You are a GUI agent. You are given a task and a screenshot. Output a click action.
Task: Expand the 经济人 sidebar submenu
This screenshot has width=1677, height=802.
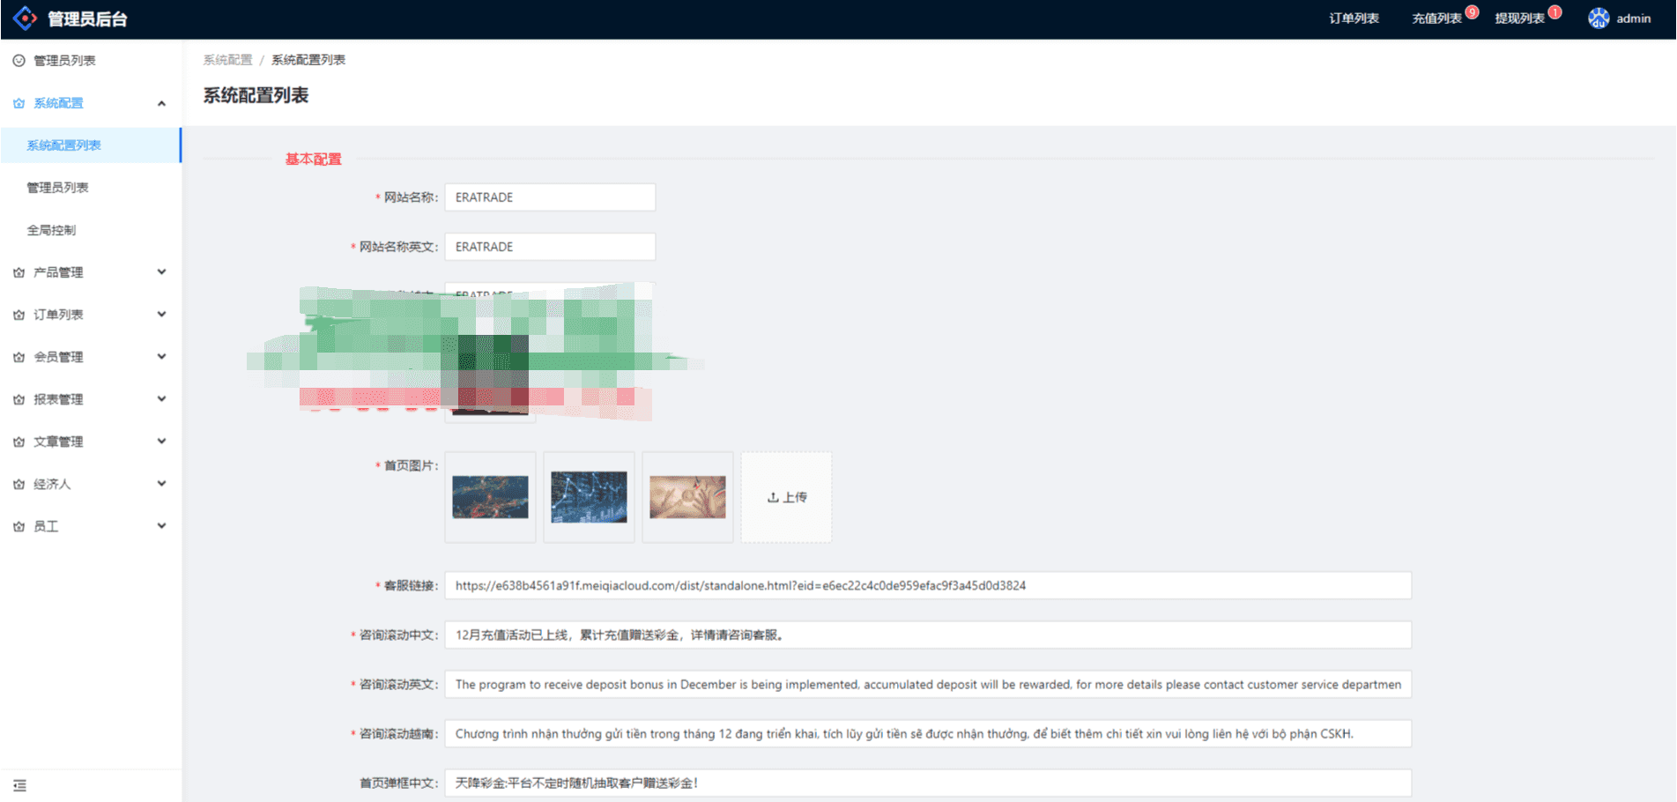161,484
